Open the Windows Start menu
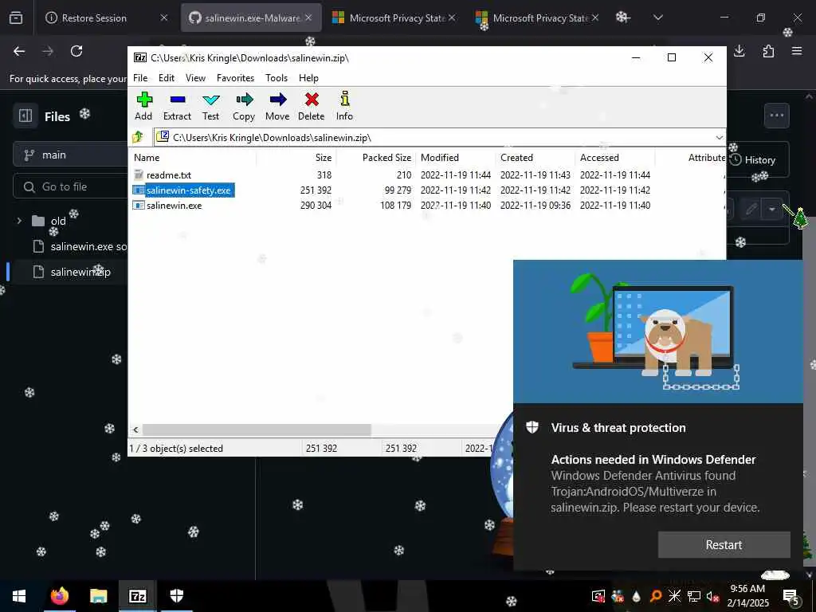Screen dimensions: 816x612 [x=19, y=596]
